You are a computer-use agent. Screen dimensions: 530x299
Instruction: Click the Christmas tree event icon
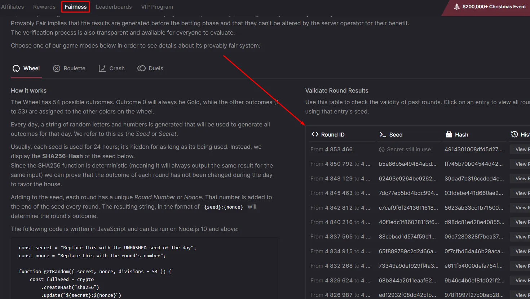[457, 6]
